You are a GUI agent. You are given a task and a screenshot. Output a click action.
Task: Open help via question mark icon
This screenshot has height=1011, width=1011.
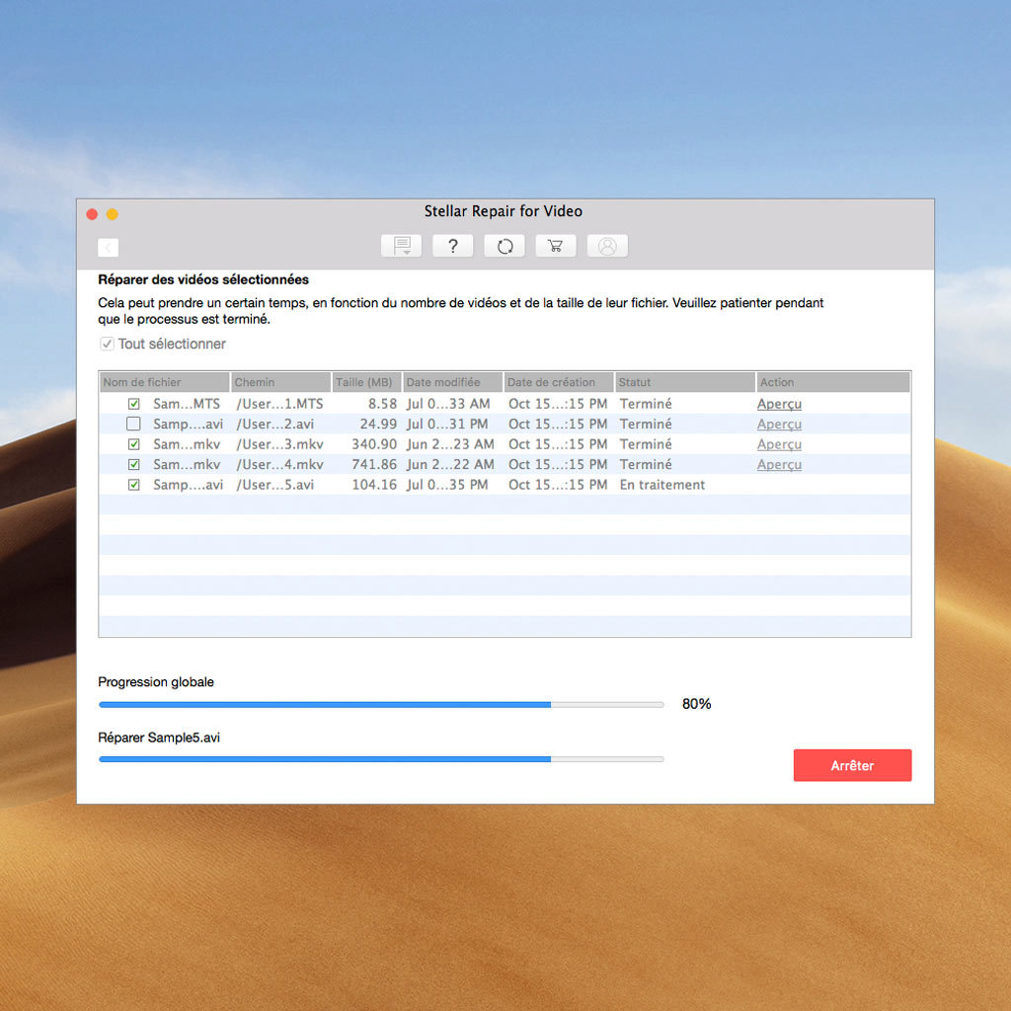pos(452,246)
